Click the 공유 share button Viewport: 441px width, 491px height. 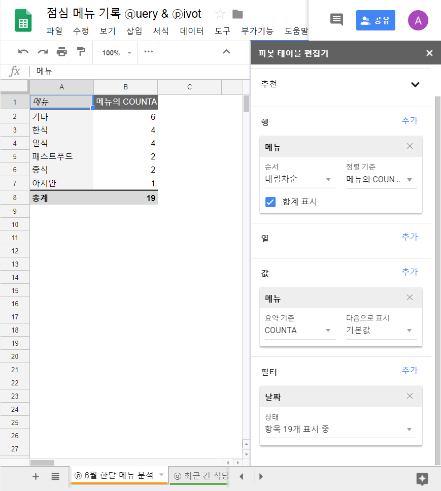tap(376, 20)
